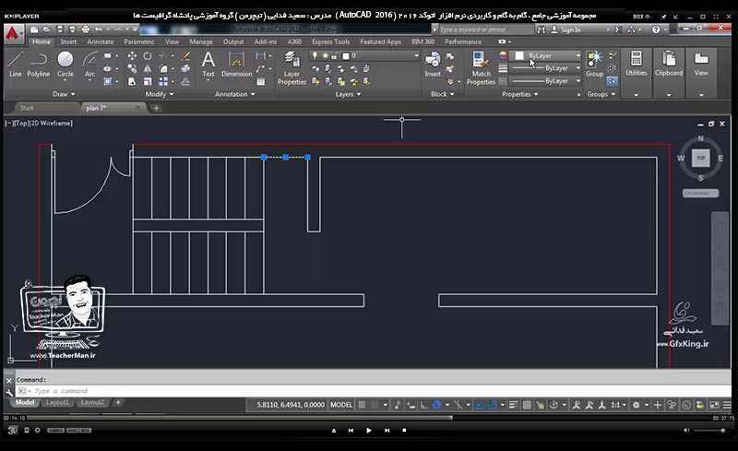Image resolution: width=738 pixels, height=451 pixels.
Task: Toggle lineweight display in status bar
Action: click(514, 404)
